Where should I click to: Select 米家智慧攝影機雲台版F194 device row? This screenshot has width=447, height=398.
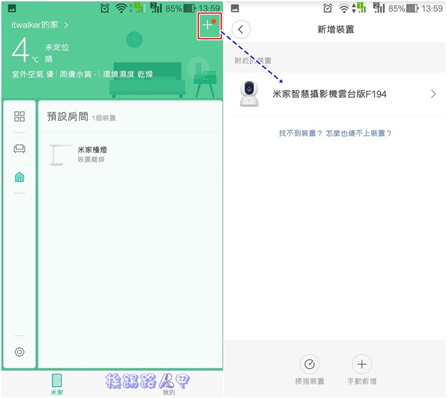[335, 94]
